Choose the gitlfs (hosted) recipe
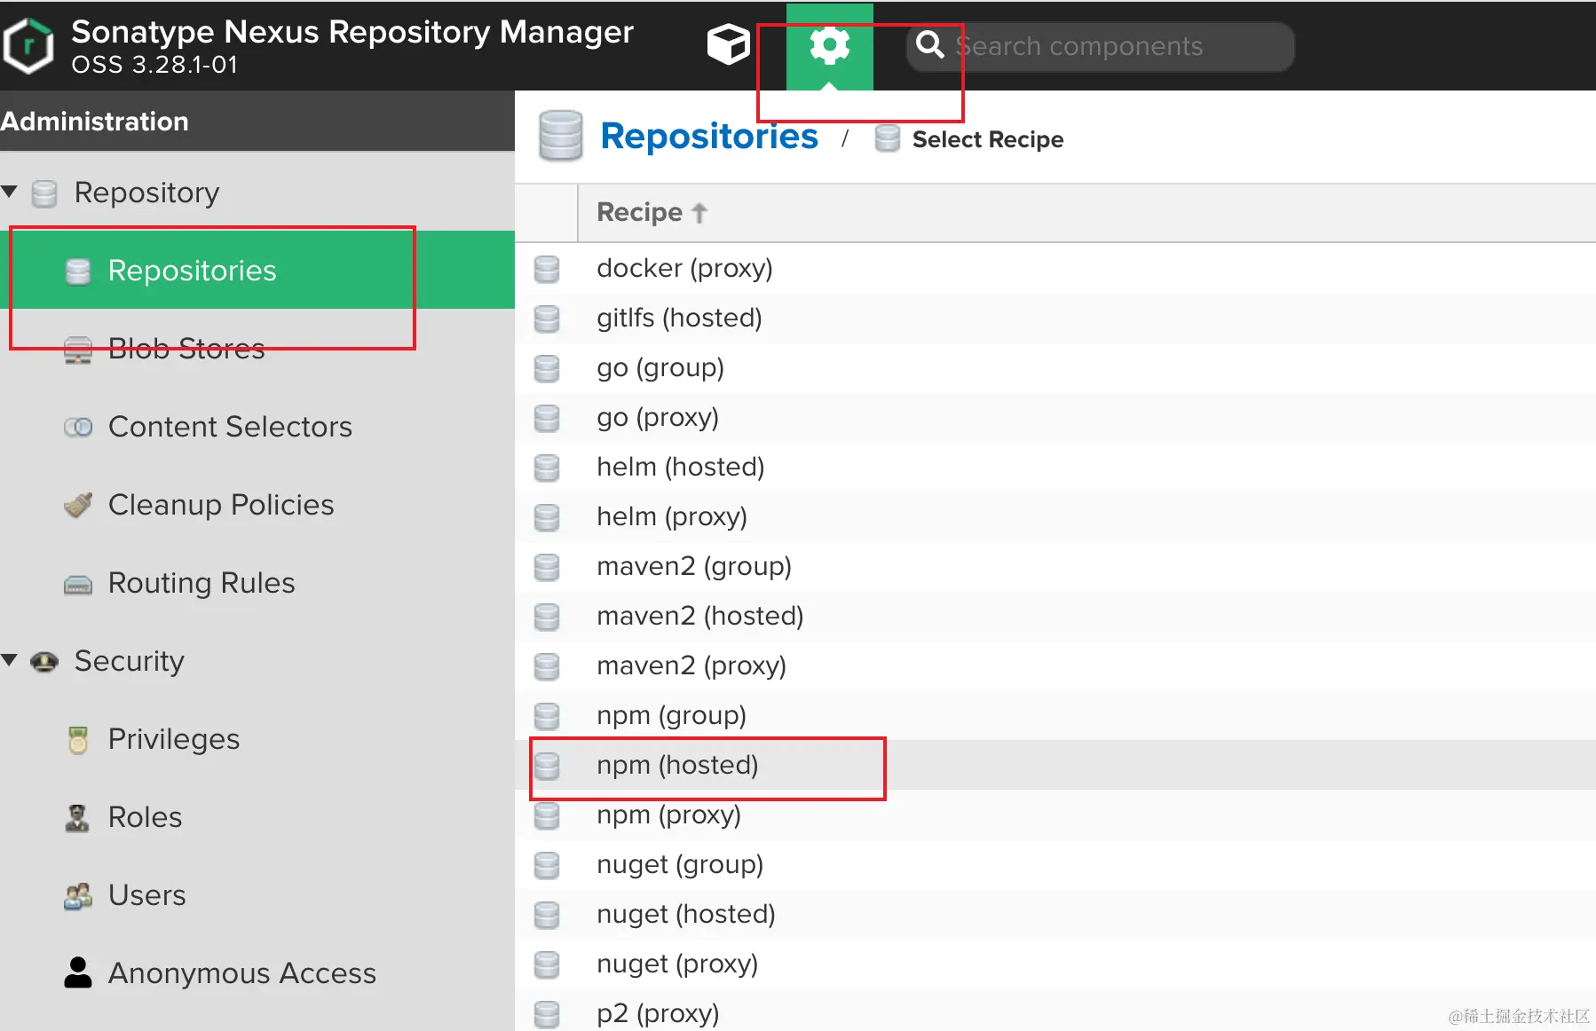 [1055, 318]
